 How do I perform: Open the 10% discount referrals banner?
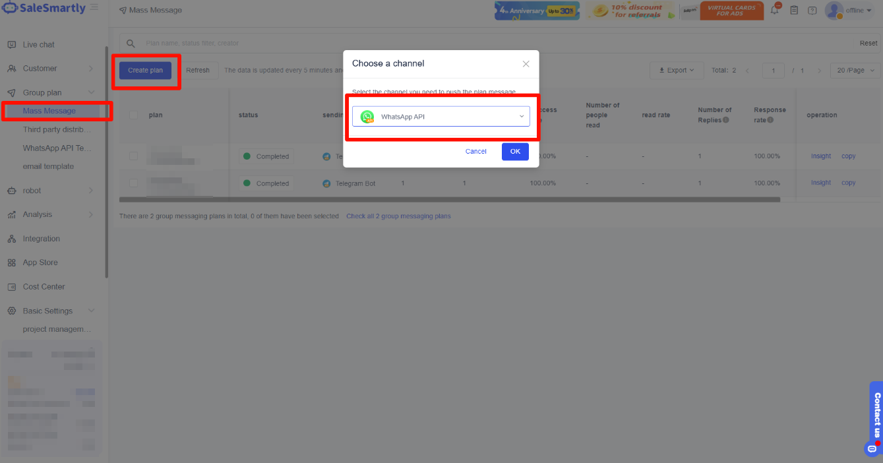(630, 10)
